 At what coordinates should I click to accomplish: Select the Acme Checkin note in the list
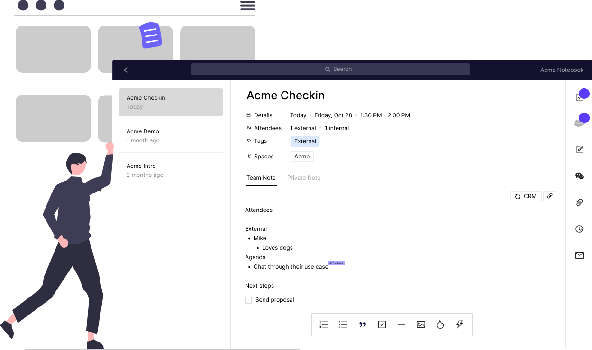tap(171, 102)
